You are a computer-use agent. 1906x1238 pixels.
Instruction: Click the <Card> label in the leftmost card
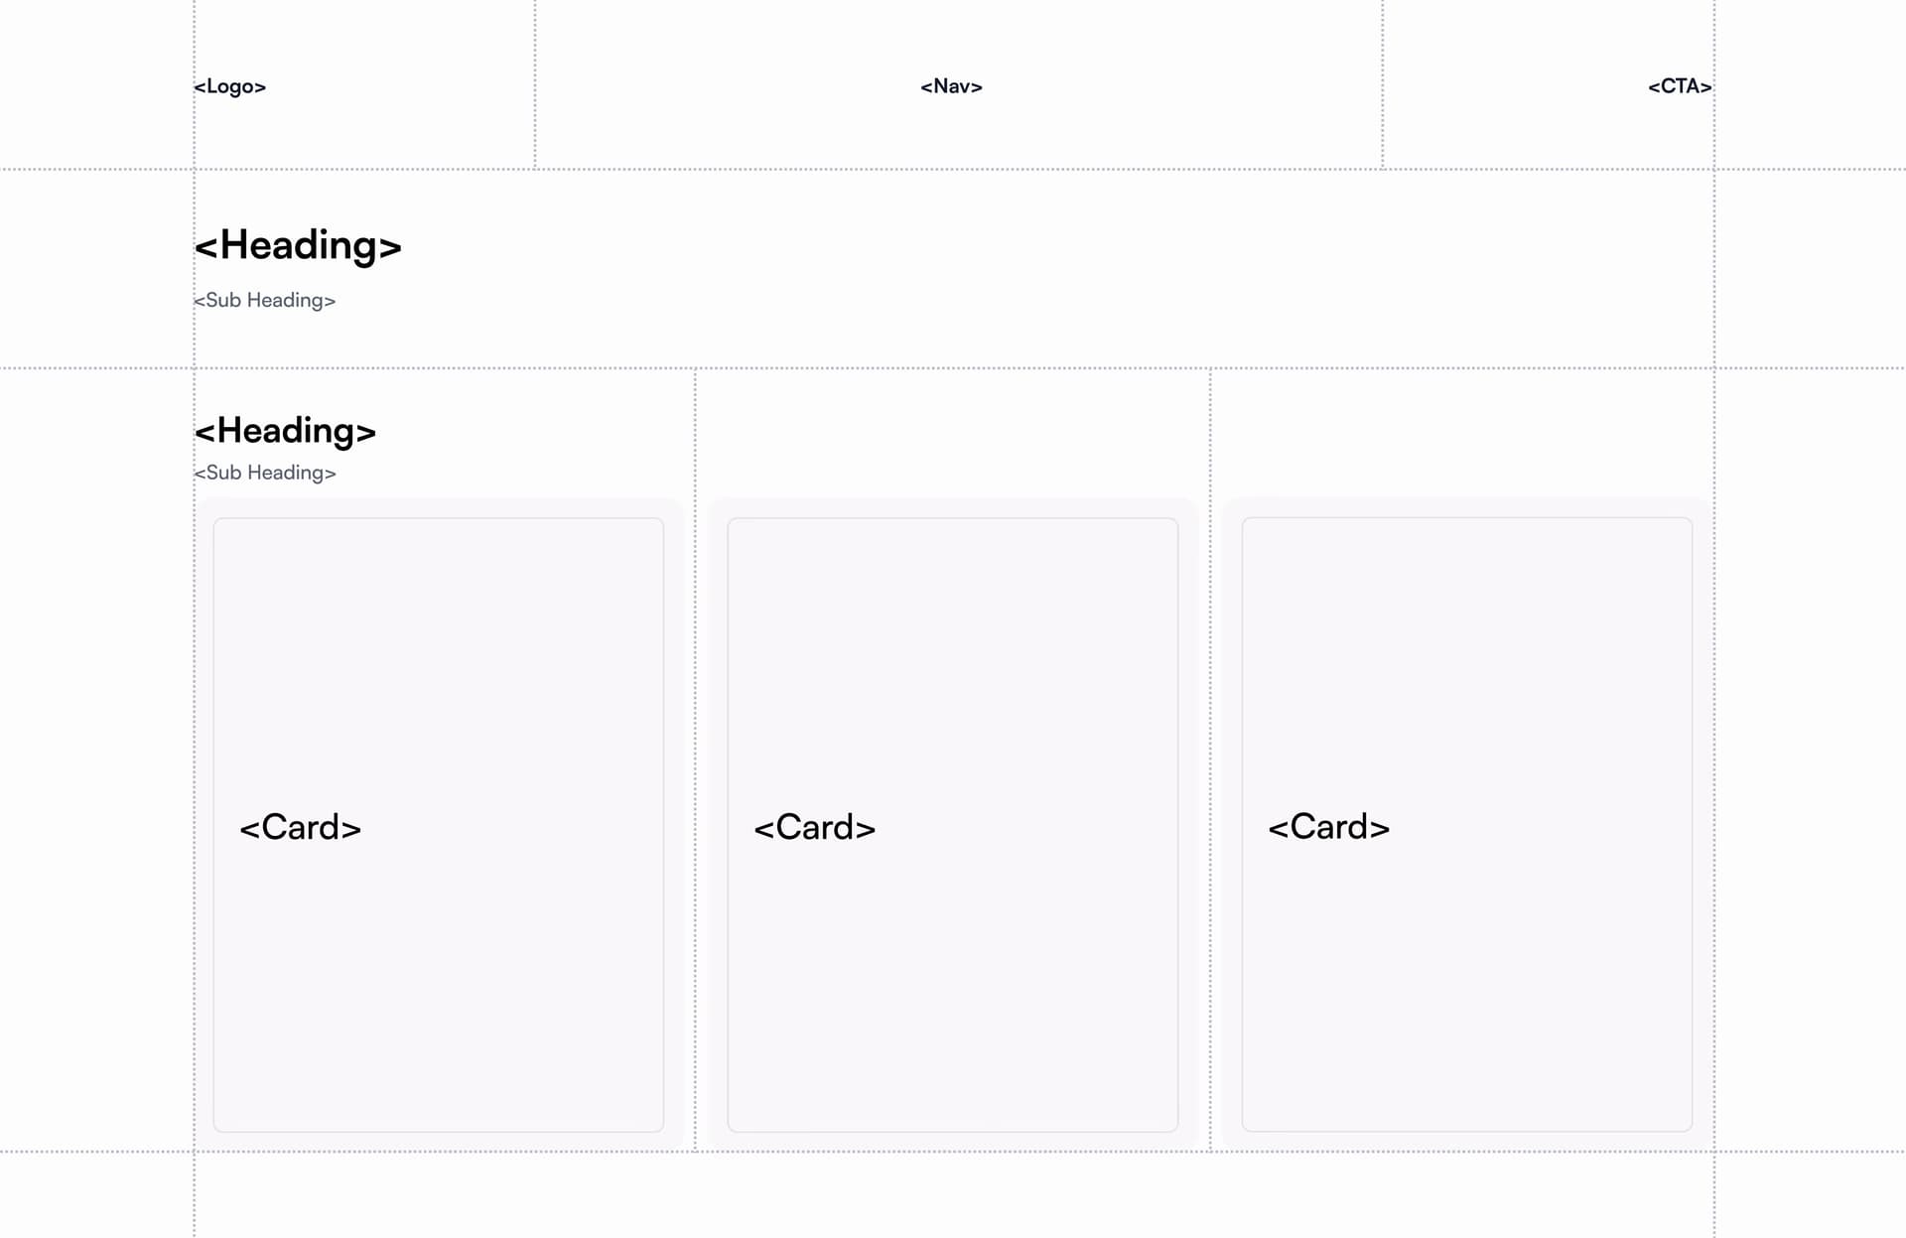click(x=300, y=827)
